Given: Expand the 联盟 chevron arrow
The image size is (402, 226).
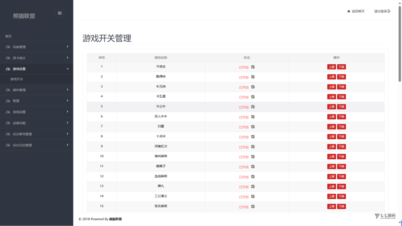Looking at the screenshot, I should point(68,101).
